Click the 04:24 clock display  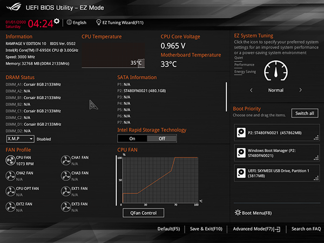[40, 24]
